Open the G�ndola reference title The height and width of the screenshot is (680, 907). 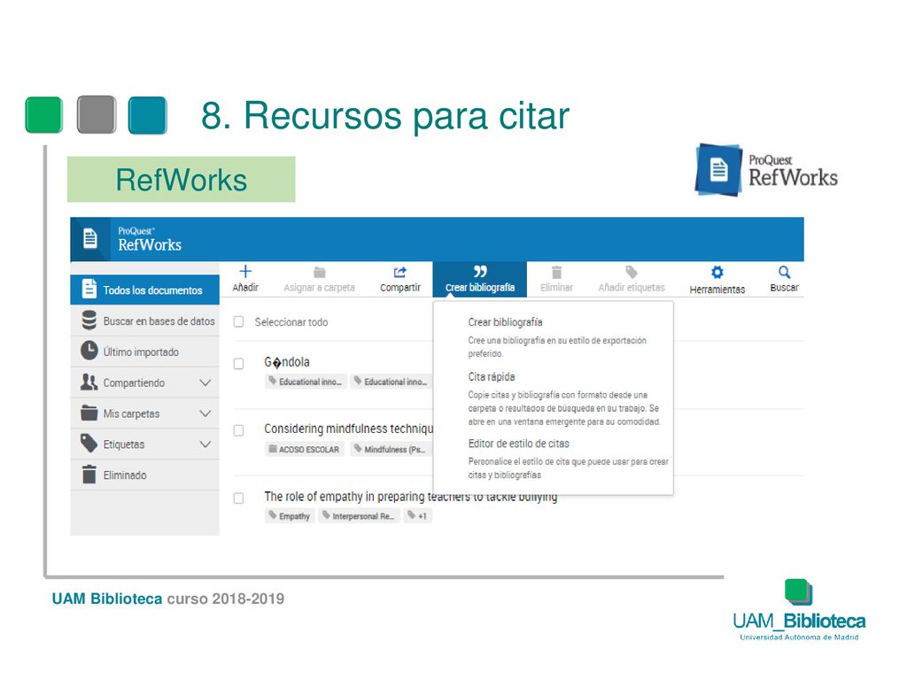click(x=287, y=362)
